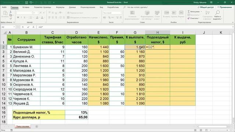Open the Ribbon Display Options icon
The height and width of the screenshot is (132, 235).
(211, 3)
